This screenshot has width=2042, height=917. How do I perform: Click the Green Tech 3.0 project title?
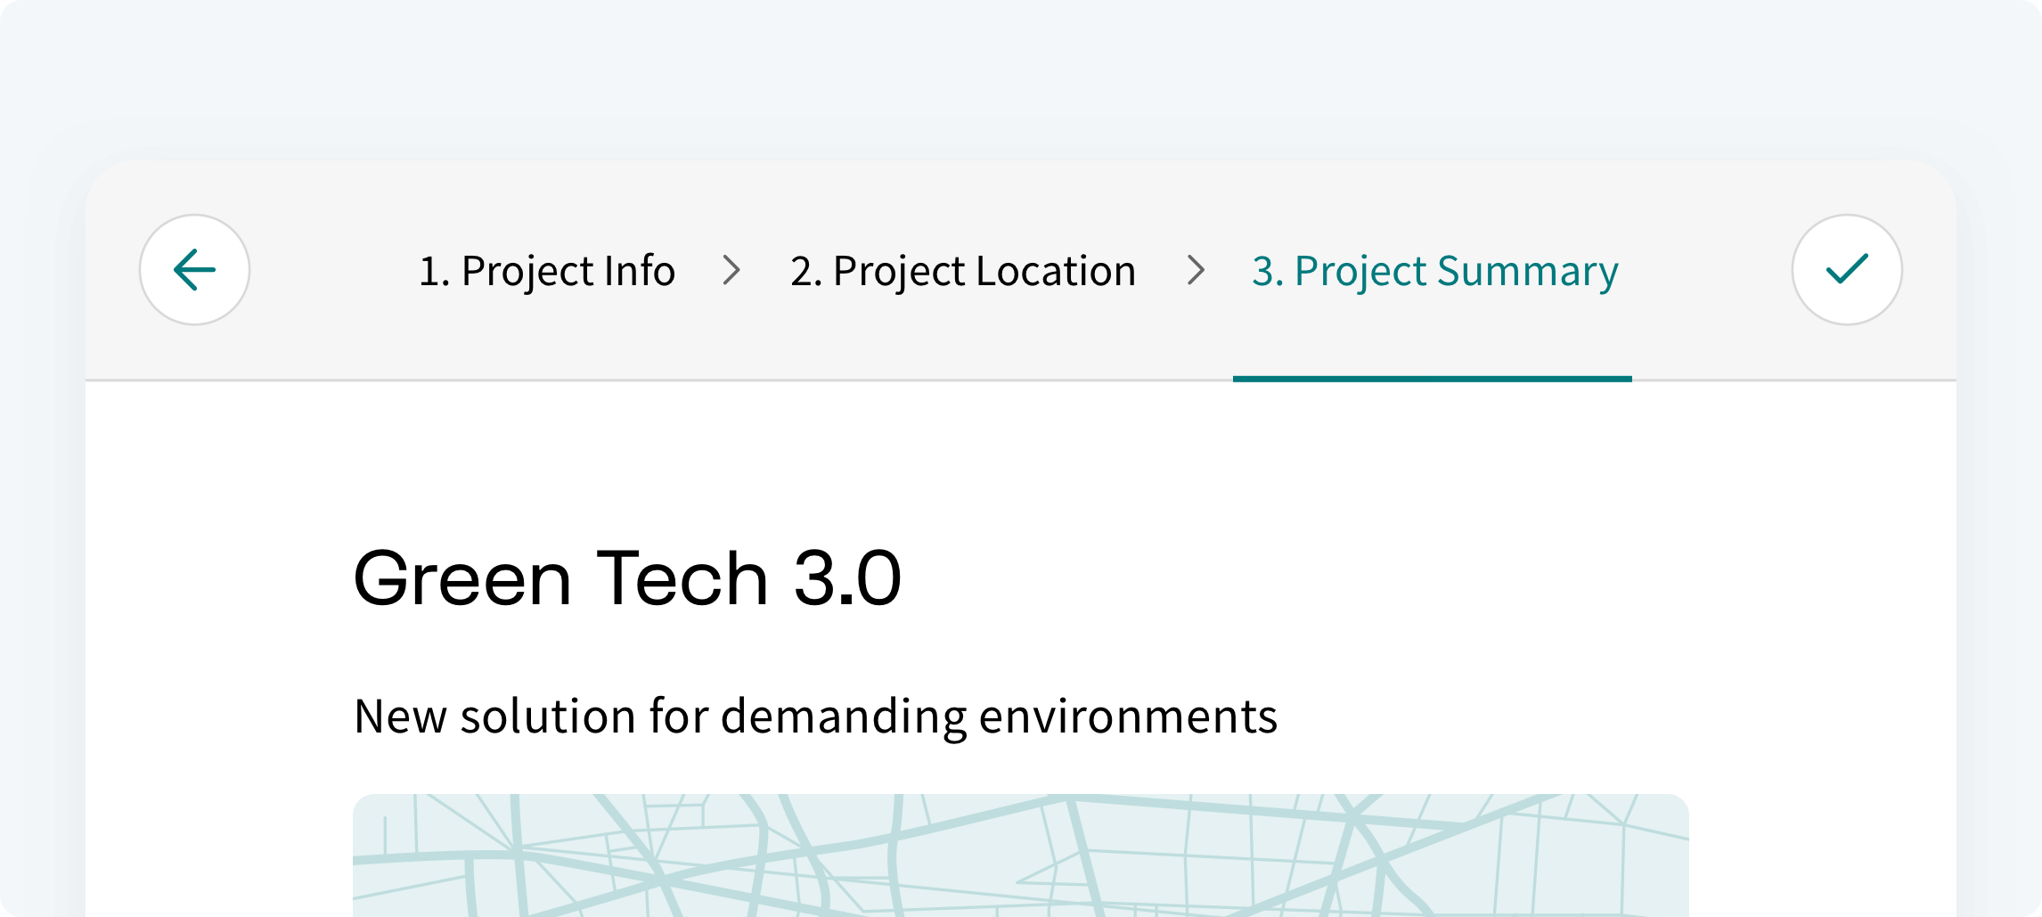coord(627,578)
